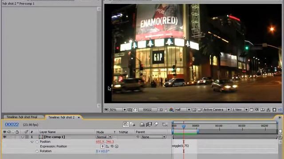Open the Fast Previews options
This screenshot has height=159, width=284.
257,110
